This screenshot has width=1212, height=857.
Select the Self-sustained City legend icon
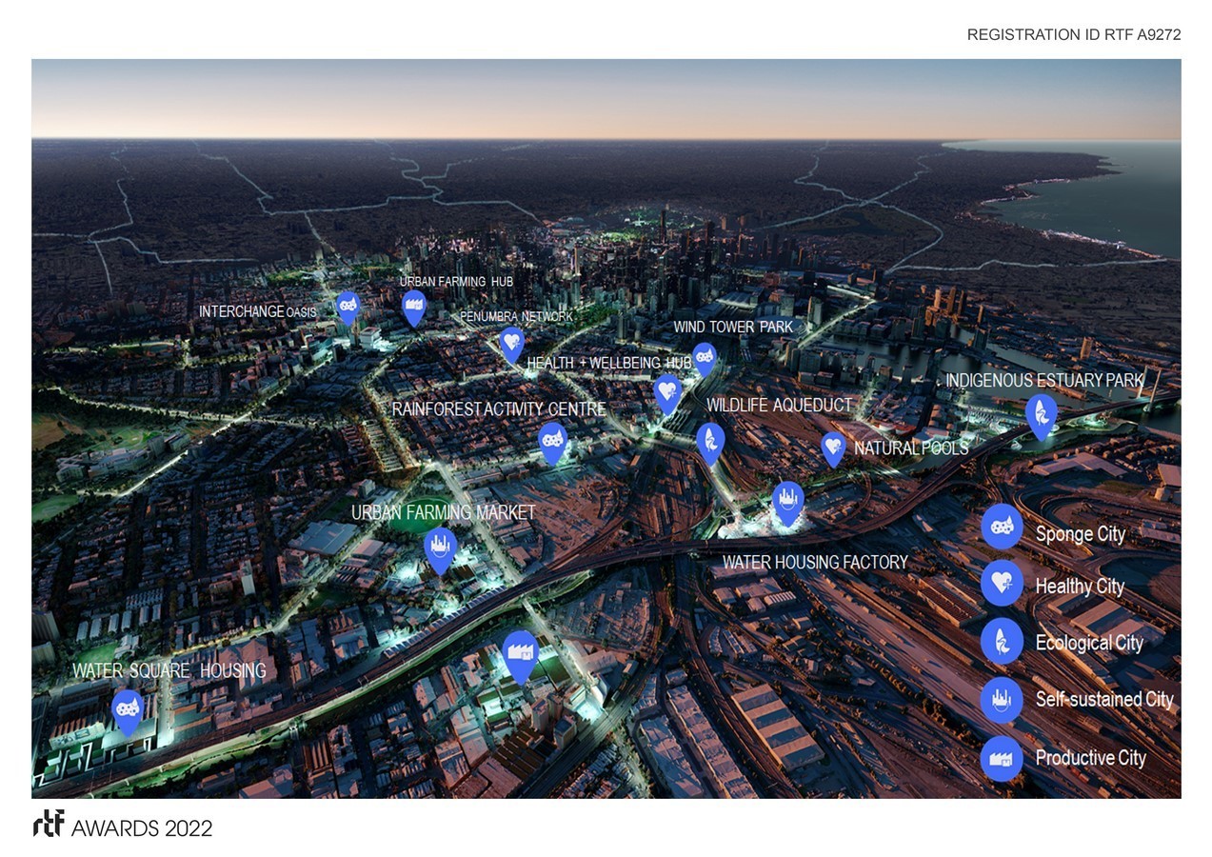tap(1002, 700)
